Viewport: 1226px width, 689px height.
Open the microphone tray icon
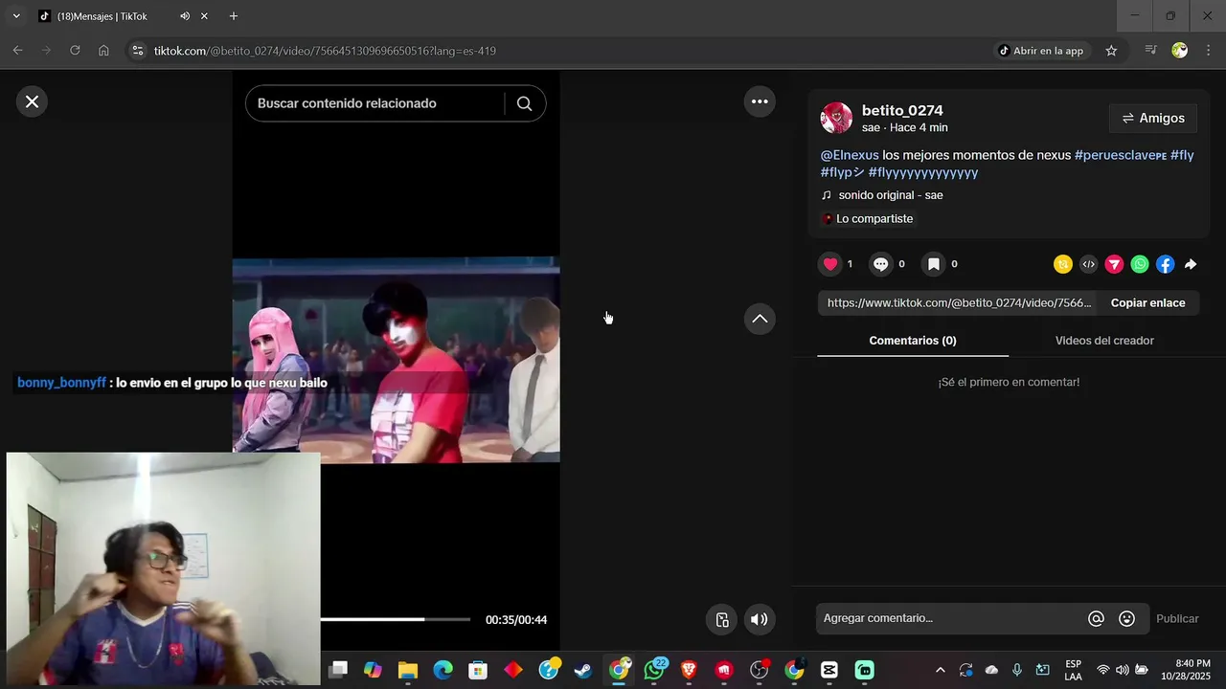point(1017,670)
